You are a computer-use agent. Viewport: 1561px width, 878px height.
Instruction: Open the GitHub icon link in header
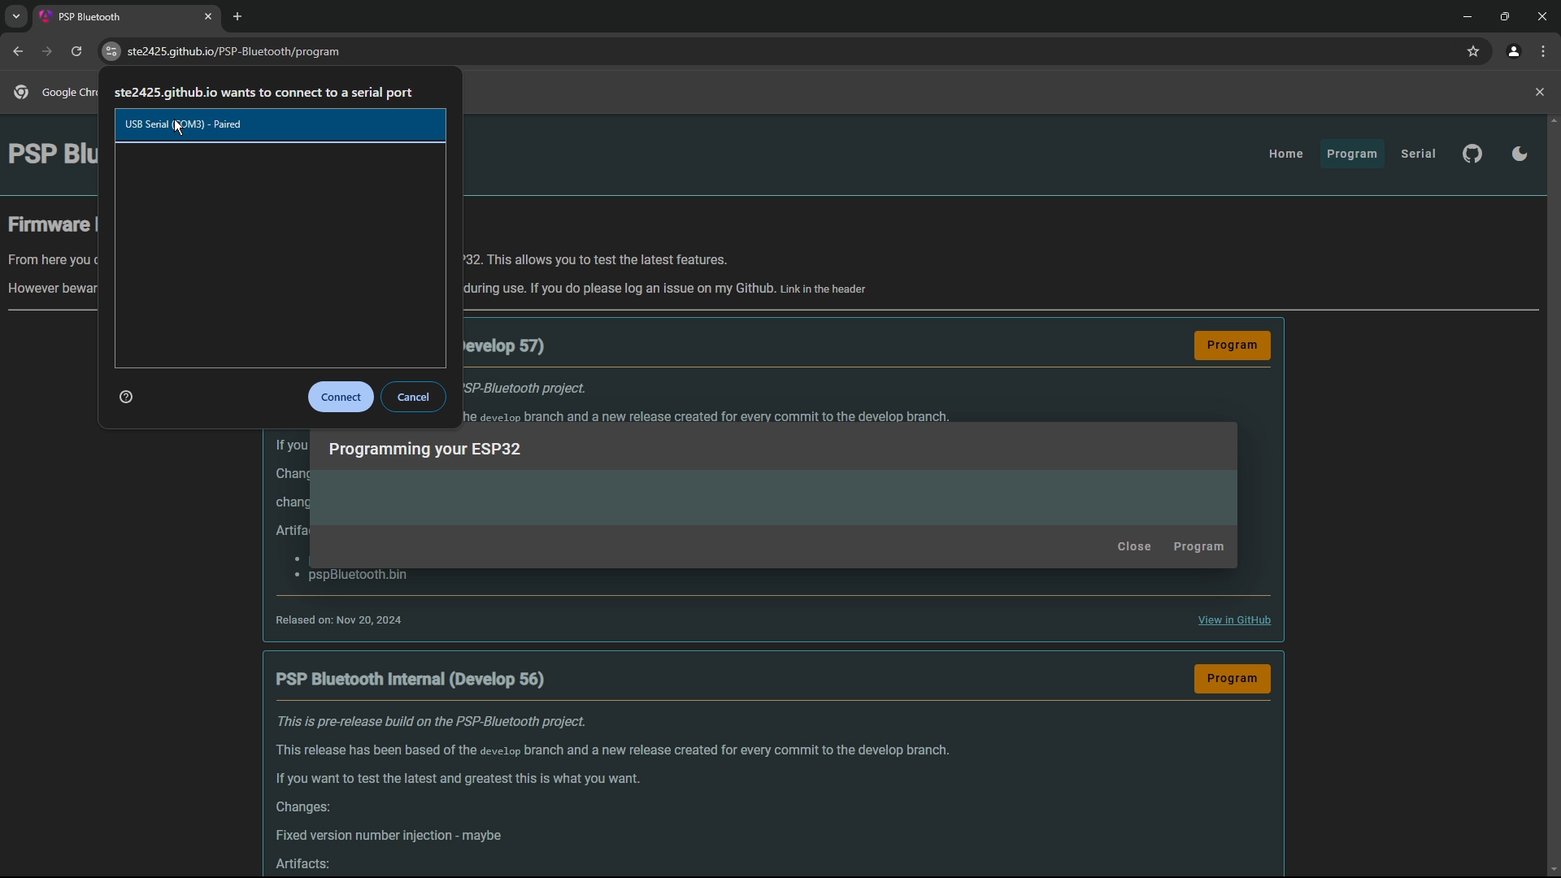[x=1472, y=154]
